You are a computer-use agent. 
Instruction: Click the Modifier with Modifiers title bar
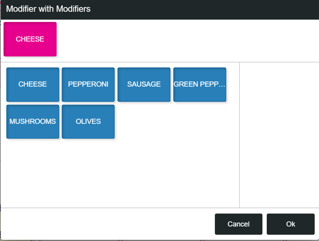tap(159, 9)
